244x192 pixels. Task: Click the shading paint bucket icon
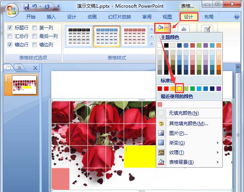160,28
